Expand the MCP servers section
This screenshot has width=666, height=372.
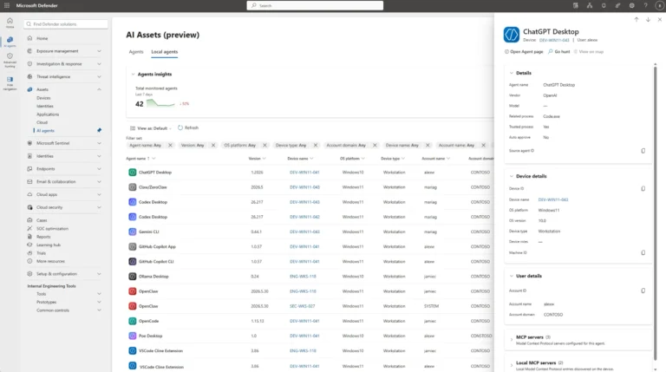(x=512, y=340)
